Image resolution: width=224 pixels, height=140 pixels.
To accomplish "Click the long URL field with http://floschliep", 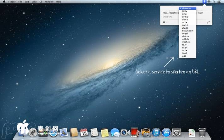I will tap(171, 13).
